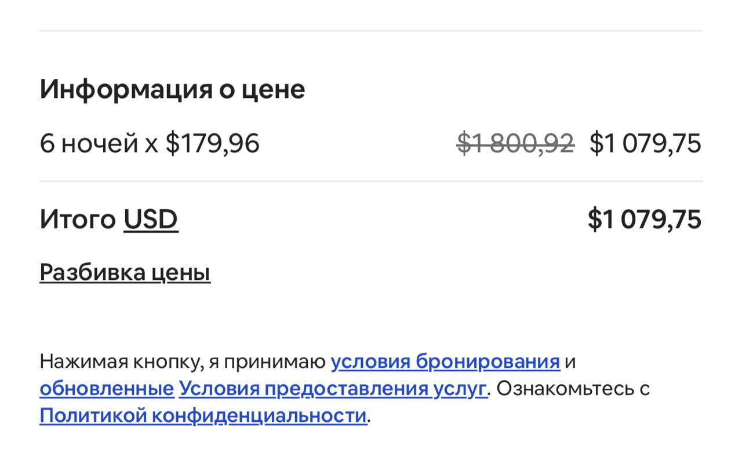Click the "я принимаю" text
The height and width of the screenshot is (471, 742).
pyautogui.click(x=267, y=362)
